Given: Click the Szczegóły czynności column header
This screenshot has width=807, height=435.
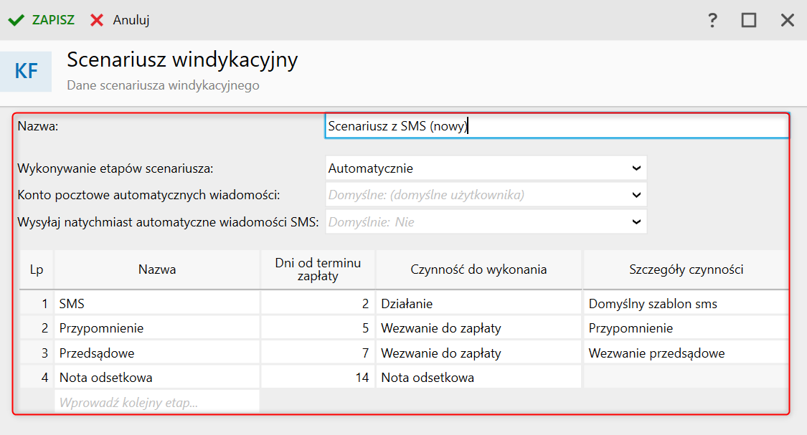Looking at the screenshot, I should pyautogui.click(x=686, y=269).
